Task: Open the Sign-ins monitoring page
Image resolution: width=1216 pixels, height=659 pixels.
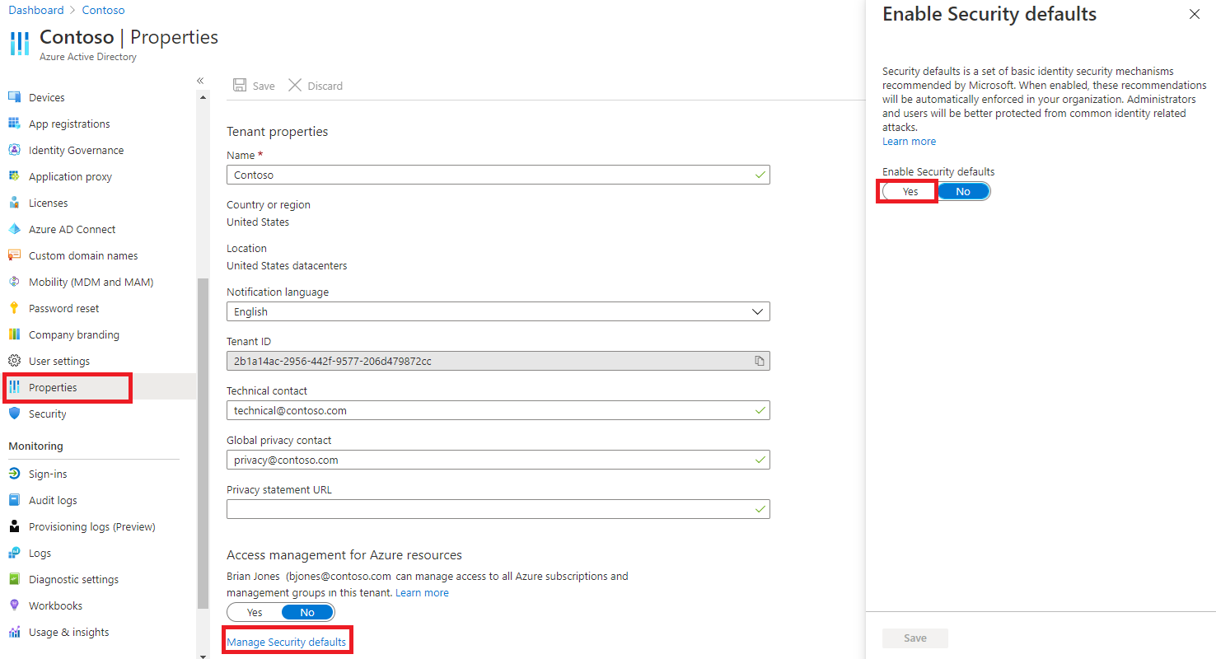Action: (x=46, y=473)
